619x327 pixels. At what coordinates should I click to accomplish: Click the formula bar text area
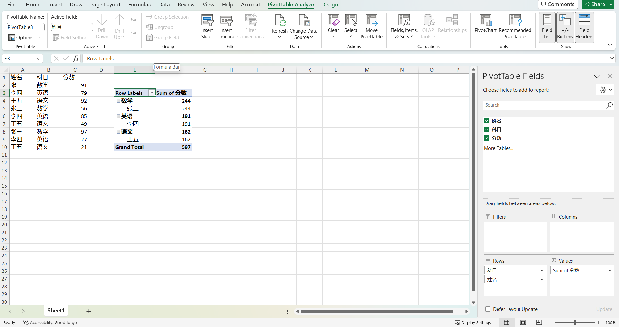(x=345, y=58)
